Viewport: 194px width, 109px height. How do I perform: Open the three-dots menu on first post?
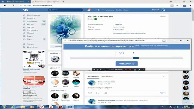164,82
